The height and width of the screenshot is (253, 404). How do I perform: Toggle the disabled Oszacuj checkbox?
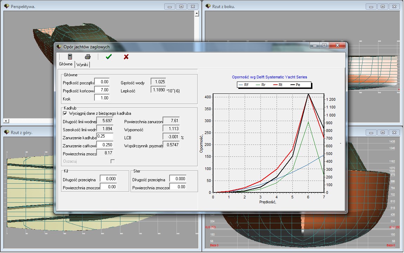(x=113, y=161)
